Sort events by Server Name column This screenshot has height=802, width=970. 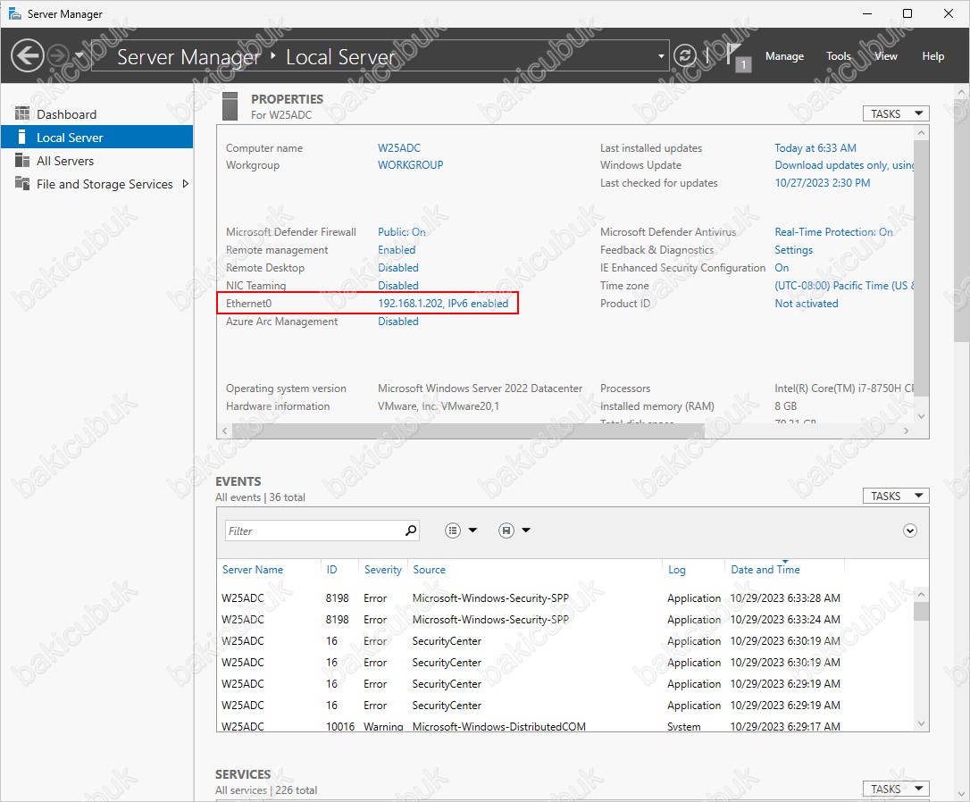pyautogui.click(x=253, y=570)
